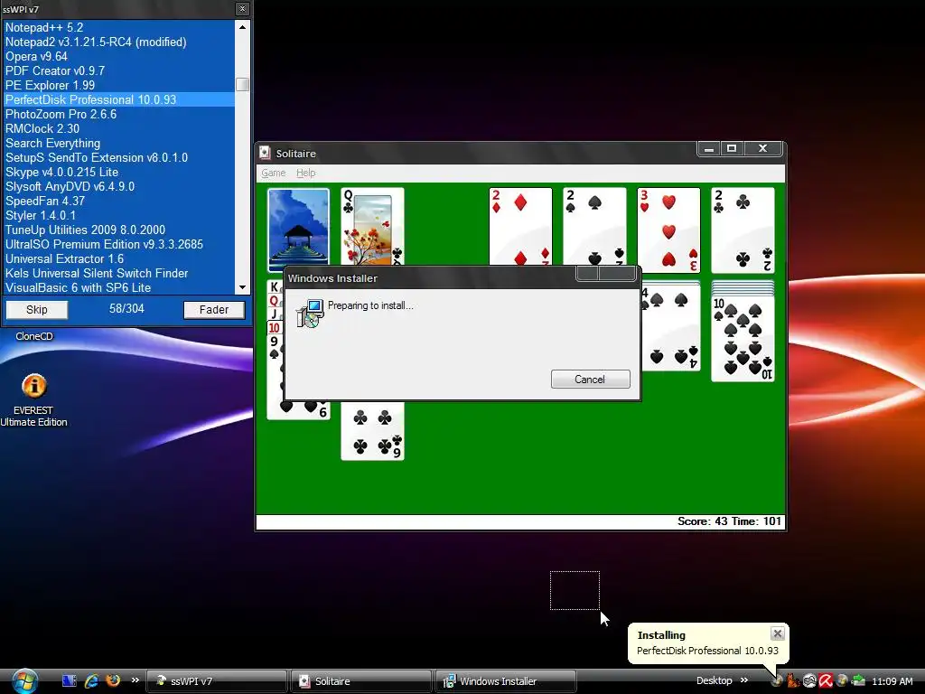
Task: Select Skype v4.0.0.215 Lite entry
Action: pyautogui.click(x=119, y=172)
